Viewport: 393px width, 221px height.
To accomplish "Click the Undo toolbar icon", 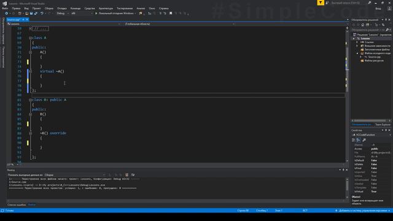I will pyautogui.click(x=42, y=14).
